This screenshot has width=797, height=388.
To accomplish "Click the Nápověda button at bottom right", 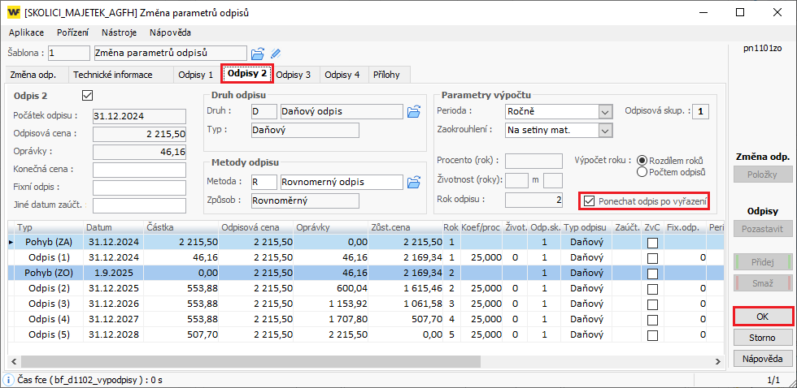I will [763, 358].
